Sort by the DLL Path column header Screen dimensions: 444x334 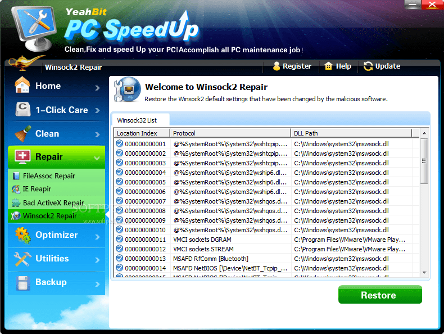351,133
